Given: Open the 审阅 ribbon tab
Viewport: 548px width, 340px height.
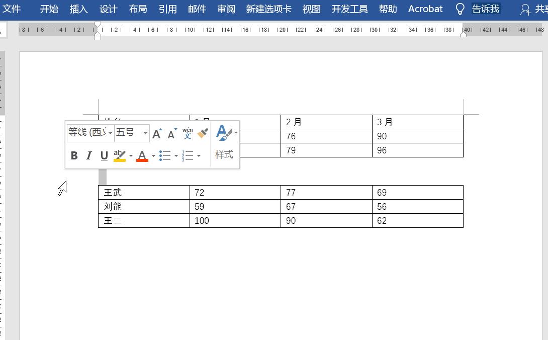Looking at the screenshot, I should pos(226,9).
